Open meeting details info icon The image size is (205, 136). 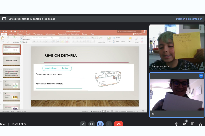click(x=177, y=124)
